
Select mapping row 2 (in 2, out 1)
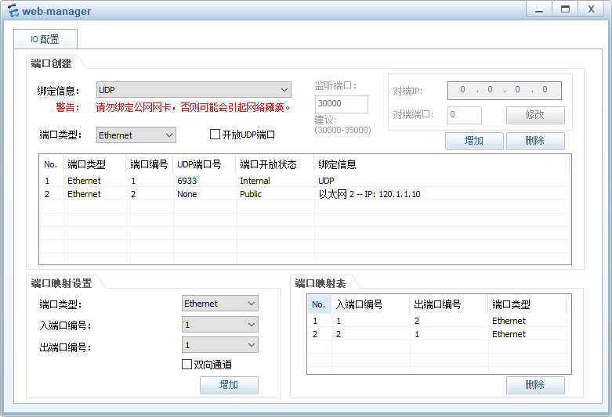pos(439,334)
